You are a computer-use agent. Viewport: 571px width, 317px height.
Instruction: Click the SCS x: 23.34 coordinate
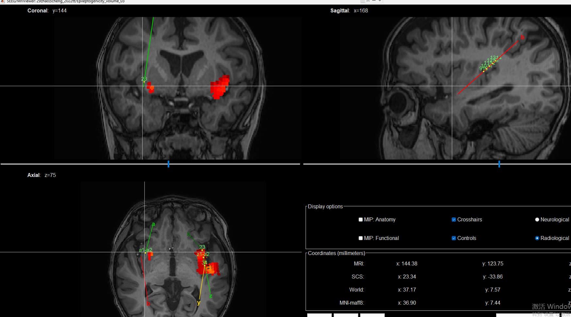tap(407, 277)
